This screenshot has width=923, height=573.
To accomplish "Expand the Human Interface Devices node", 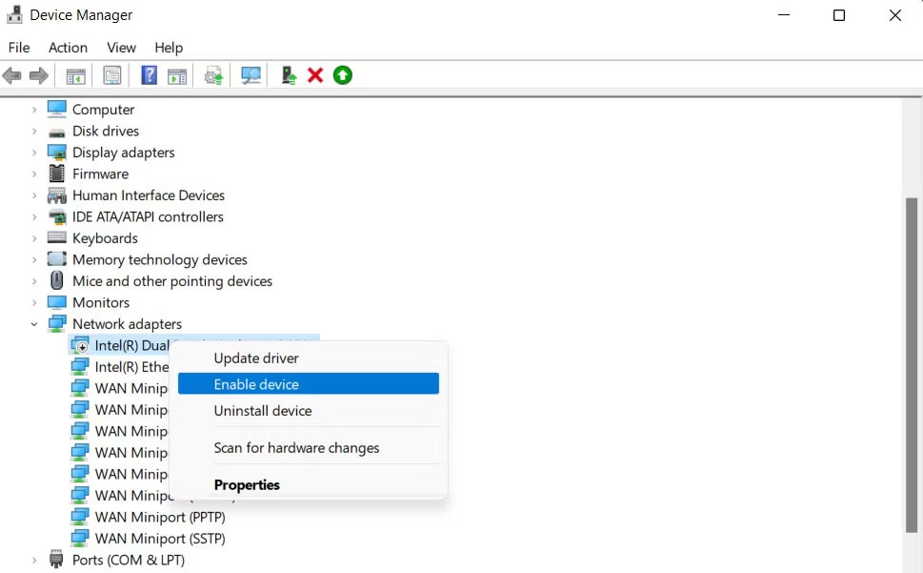I will 34,195.
